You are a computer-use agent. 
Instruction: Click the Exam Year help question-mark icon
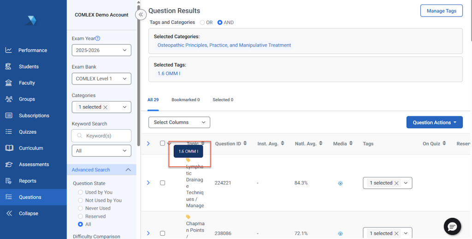[x=98, y=39]
